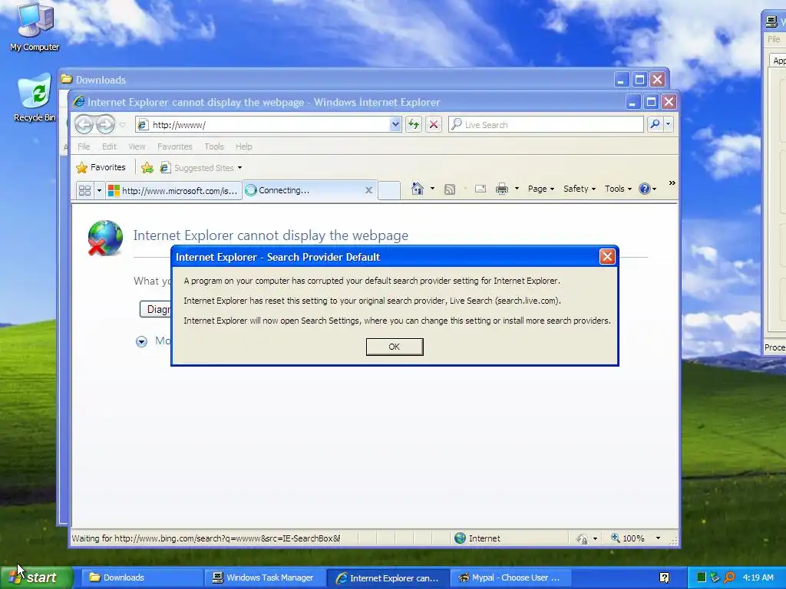Screen dimensions: 786x589
Task: Click OK in Search Provider Default dialog
Action: 395,347
